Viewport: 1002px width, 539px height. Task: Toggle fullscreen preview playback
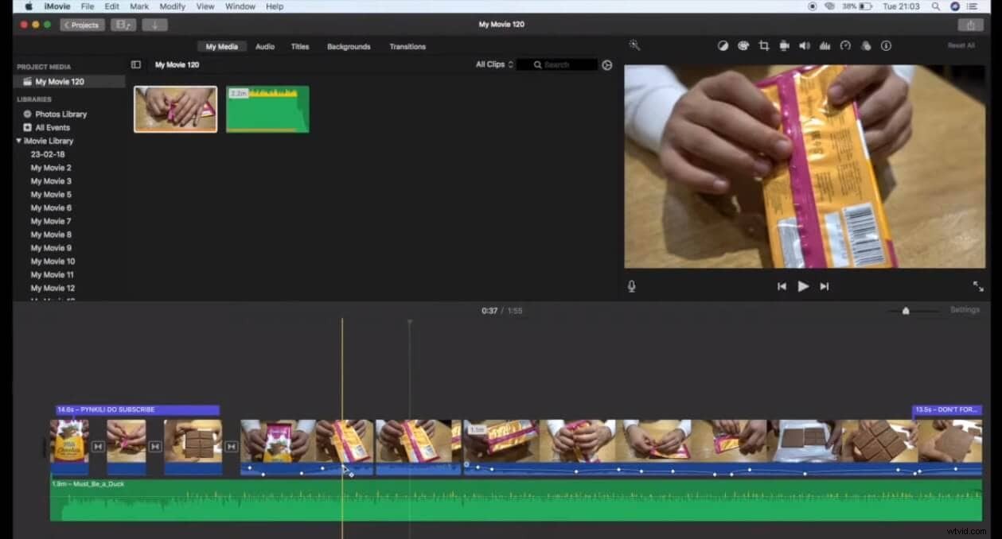tap(977, 286)
